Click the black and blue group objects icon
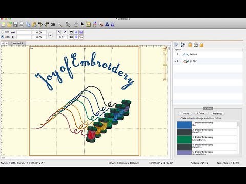The image size is (246, 184). pos(183,44)
